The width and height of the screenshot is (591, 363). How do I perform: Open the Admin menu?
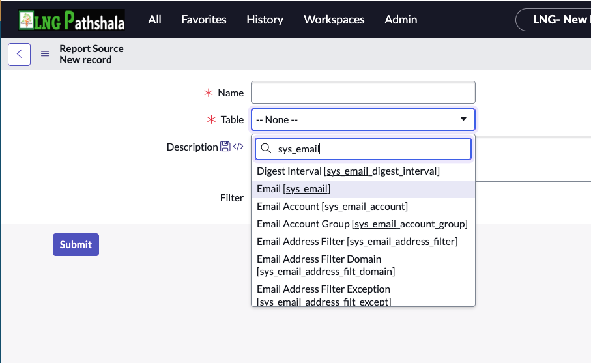[x=401, y=20]
